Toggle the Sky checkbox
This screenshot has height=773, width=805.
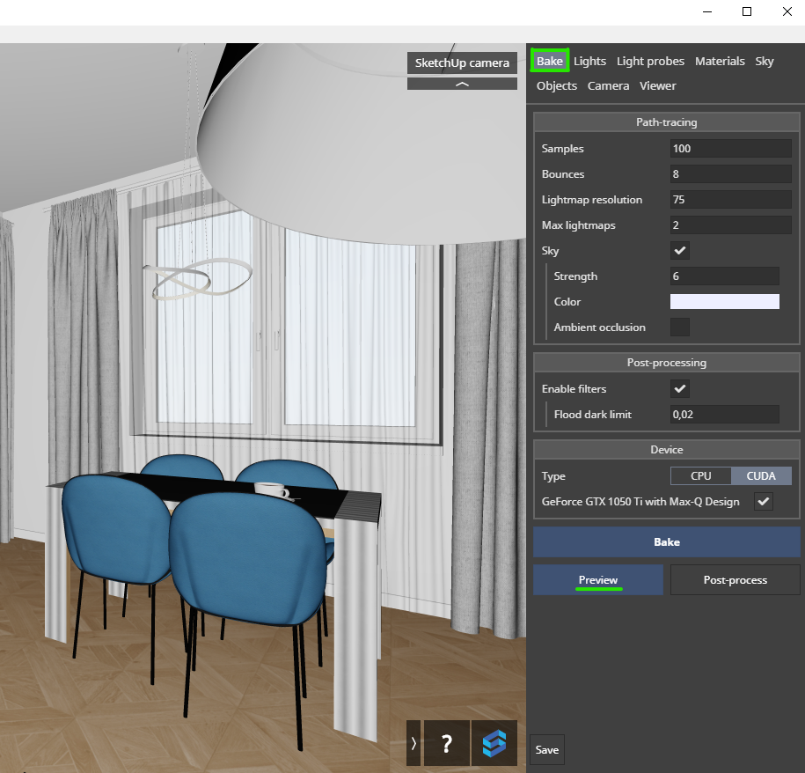click(x=680, y=251)
